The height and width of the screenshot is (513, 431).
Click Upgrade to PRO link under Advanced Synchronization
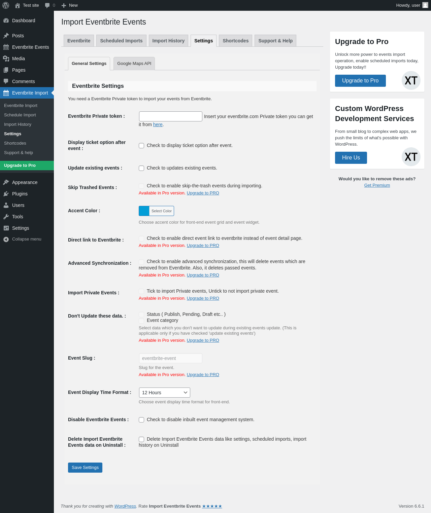click(x=203, y=275)
